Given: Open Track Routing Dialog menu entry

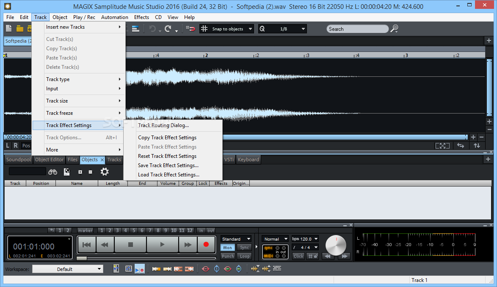Looking at the screenshot, I should (x=173, y=125).
